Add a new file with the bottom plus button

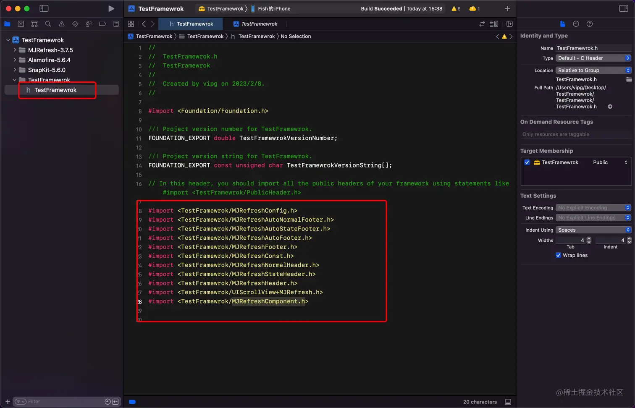coord(8,402)
